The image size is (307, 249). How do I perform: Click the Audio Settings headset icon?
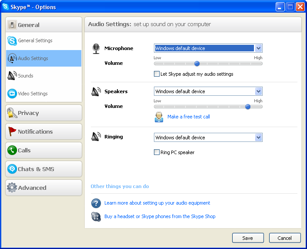click(12, 58)
